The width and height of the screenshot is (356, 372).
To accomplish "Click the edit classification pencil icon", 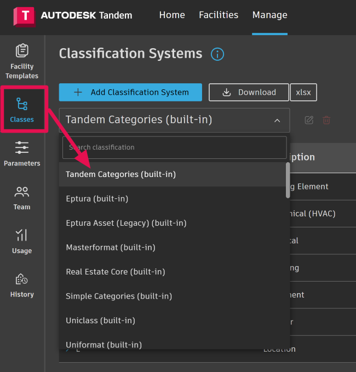I will tap(309, 120).
